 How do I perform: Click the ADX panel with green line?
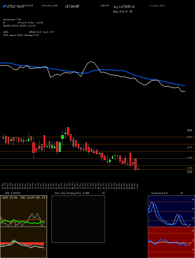(x=23, y=211)
